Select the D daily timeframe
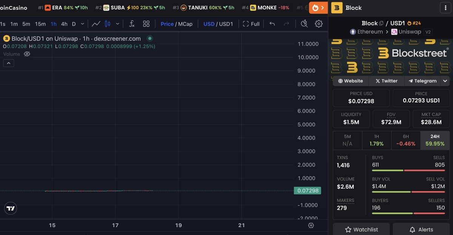Image resolution: width=453 pixels, height=235 pixels. coord(74,24)
